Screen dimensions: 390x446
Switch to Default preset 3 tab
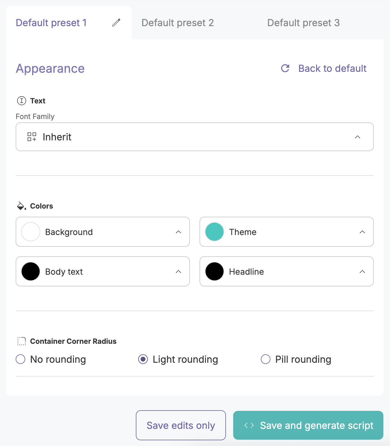(303, 23)
